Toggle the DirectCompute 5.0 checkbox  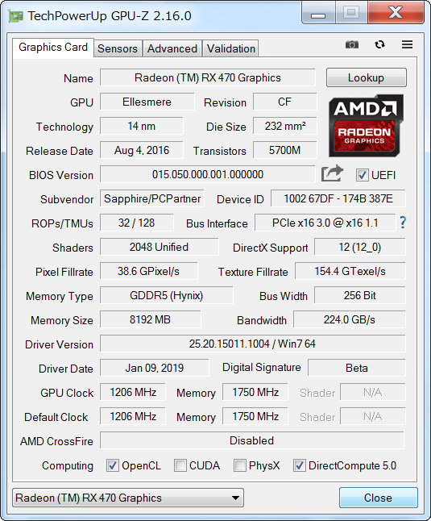(x=299, y=465)
